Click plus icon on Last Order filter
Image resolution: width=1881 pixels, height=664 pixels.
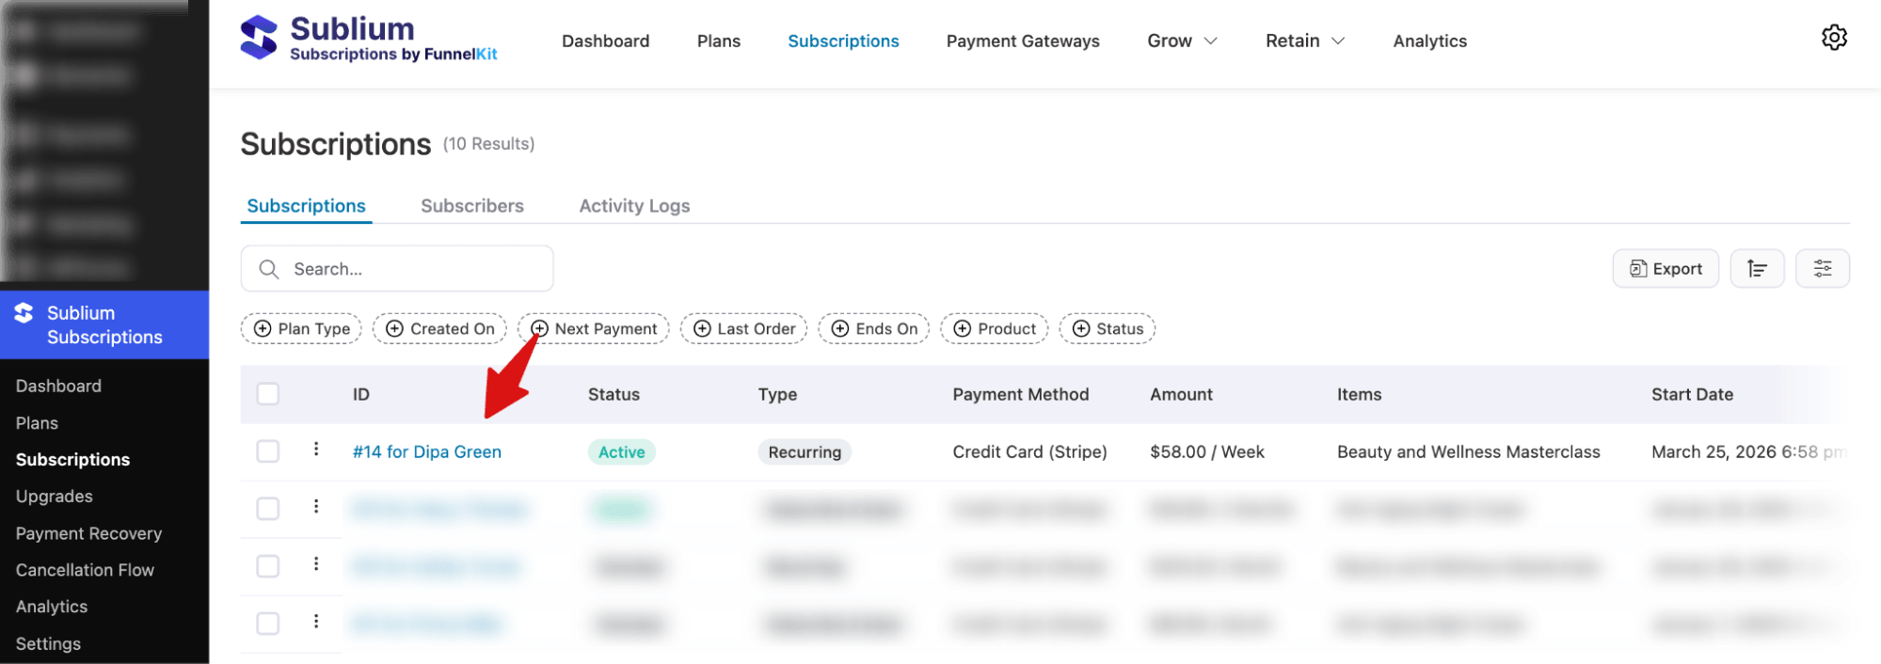(x=702, y=328)
